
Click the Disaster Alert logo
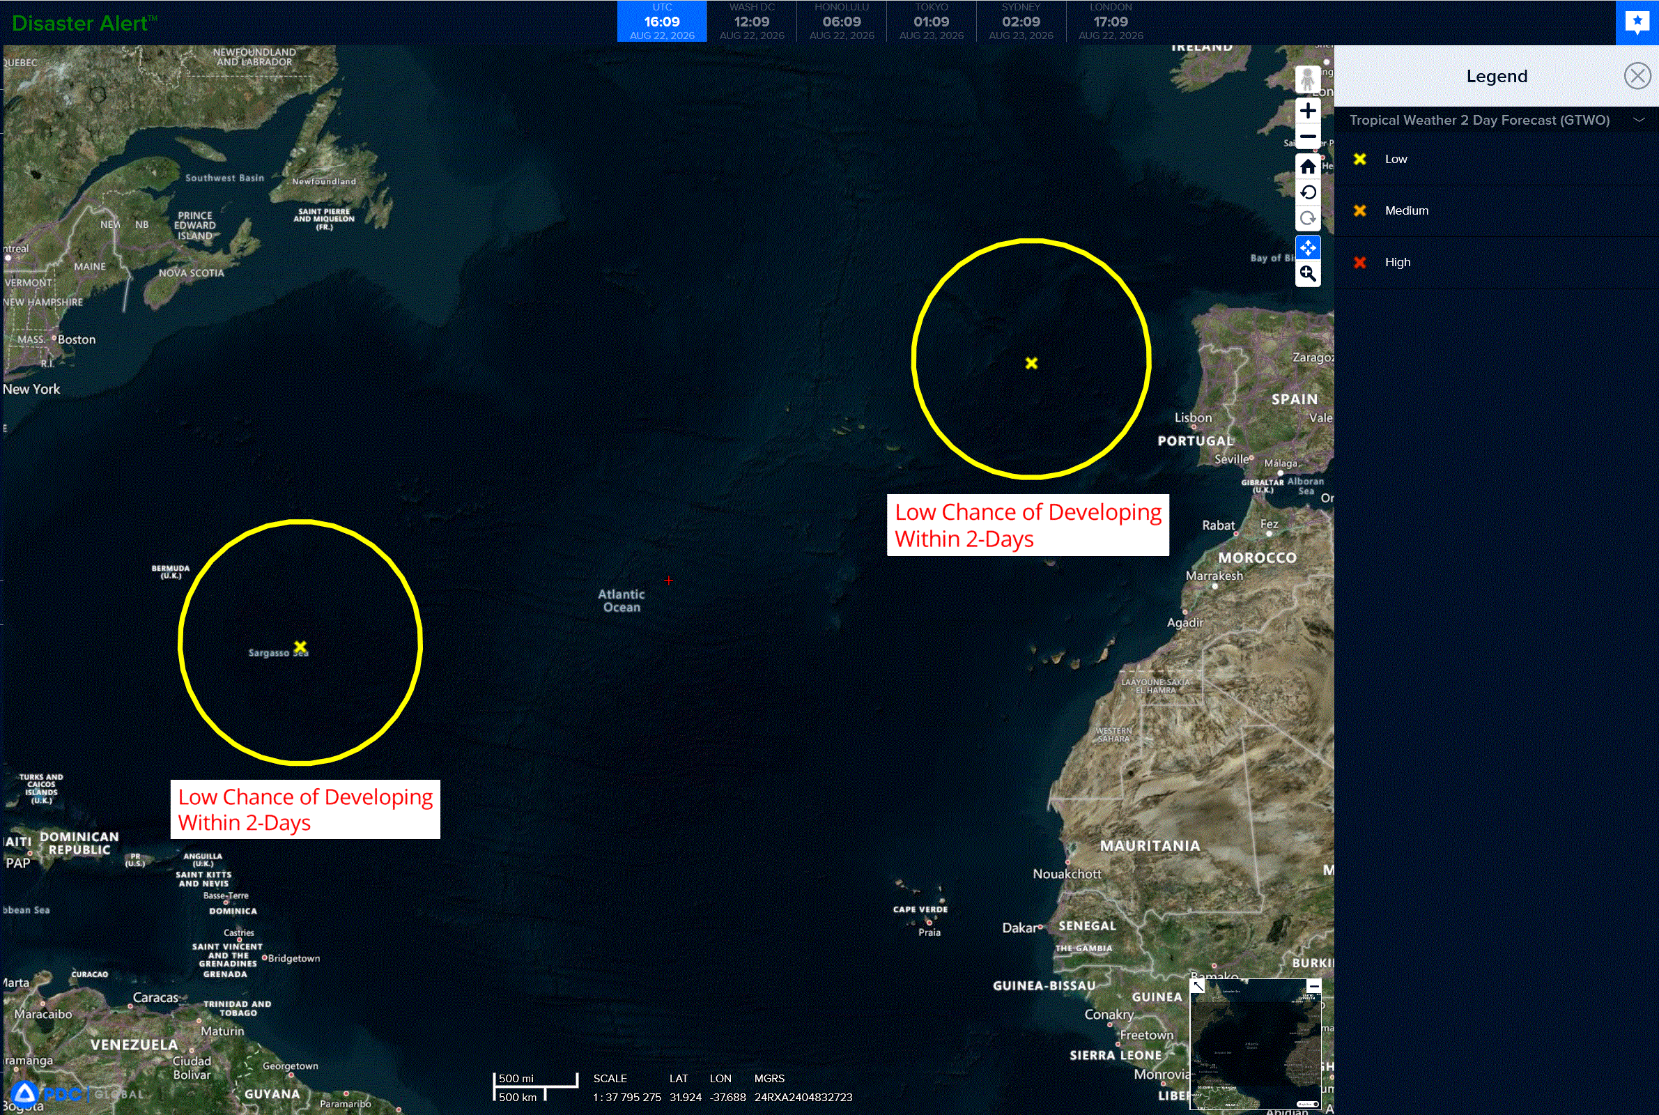click(x=84, y=24)
